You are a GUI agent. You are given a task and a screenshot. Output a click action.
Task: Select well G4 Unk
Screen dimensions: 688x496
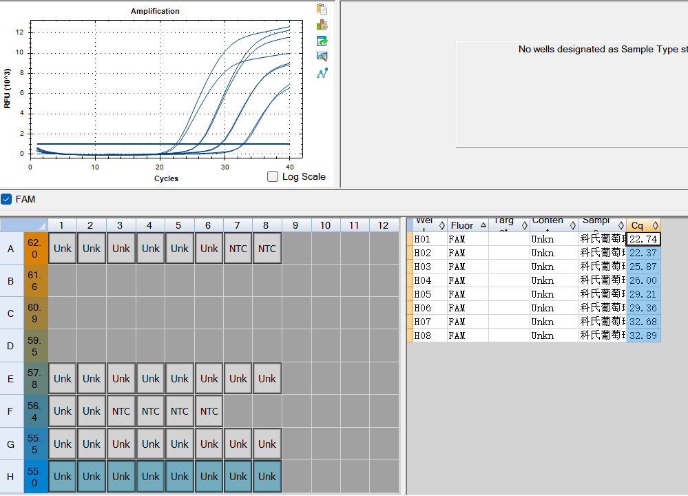click(151, 444)
